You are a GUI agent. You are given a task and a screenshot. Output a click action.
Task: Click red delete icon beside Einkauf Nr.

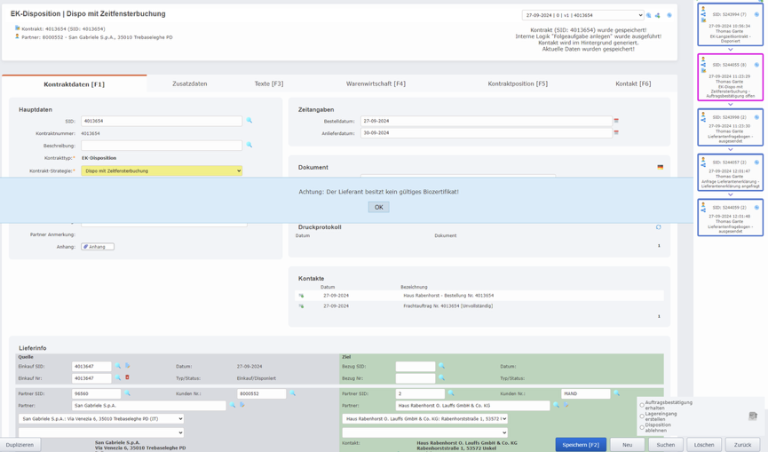(127, 378)
